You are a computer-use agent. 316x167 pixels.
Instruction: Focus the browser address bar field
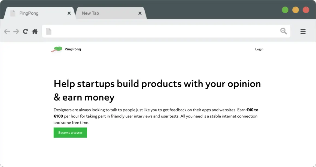pyautogui.click(x=166, y=31)
